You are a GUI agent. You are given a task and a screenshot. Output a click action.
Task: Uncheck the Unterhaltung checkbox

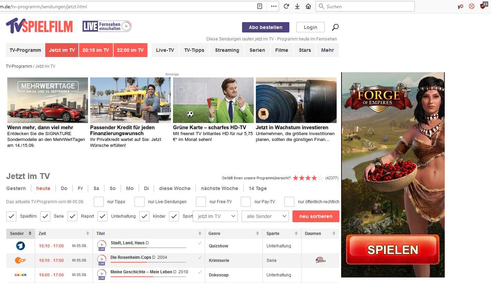tap(103, 216)
